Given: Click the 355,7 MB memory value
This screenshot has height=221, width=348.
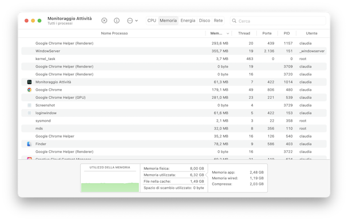Looking at the screenshot, I should pos(220,51).
